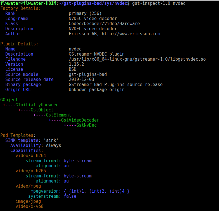This screenshot has height=211, width=219.
Task: Click the 'Pad Templates:' heading
Action: click(18, 135)
